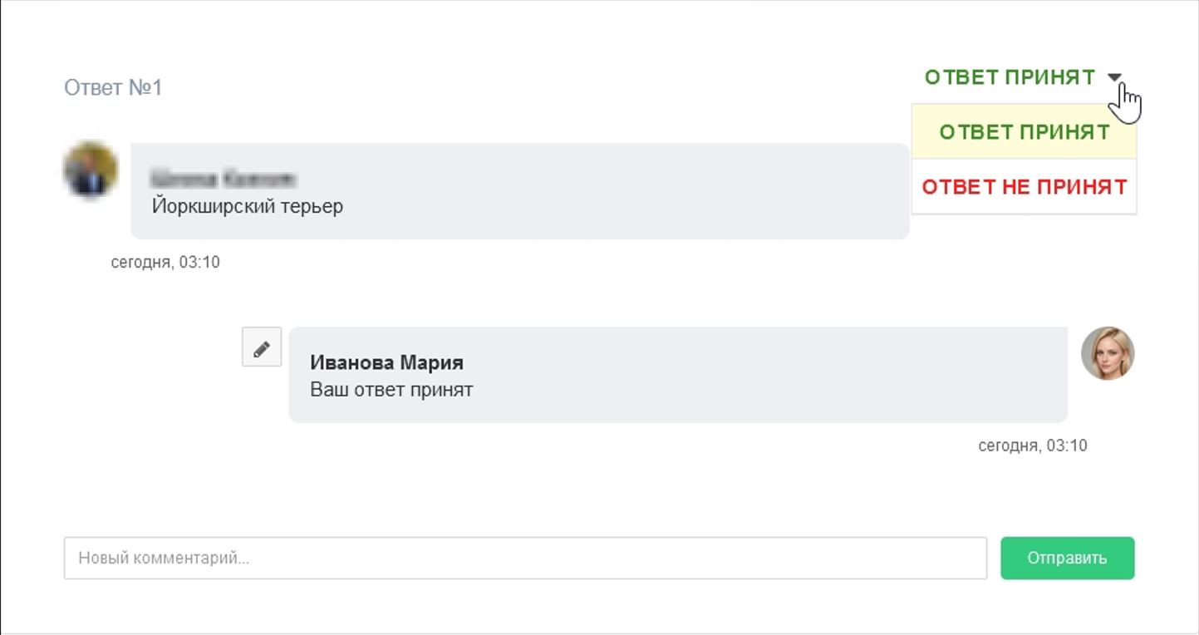Screen dimensions: 1199x635
Task: Click the Ваш ответ принят comment text
Action: (x=391, y=389)
